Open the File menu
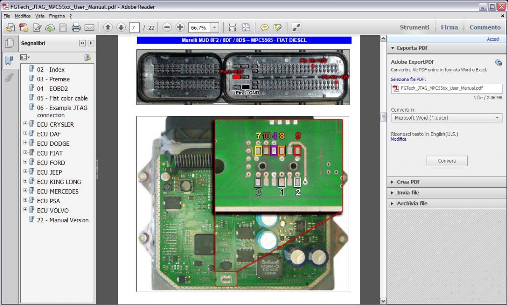Image resolution: width=508 pixels, height=306 pixels. point(6,16)
